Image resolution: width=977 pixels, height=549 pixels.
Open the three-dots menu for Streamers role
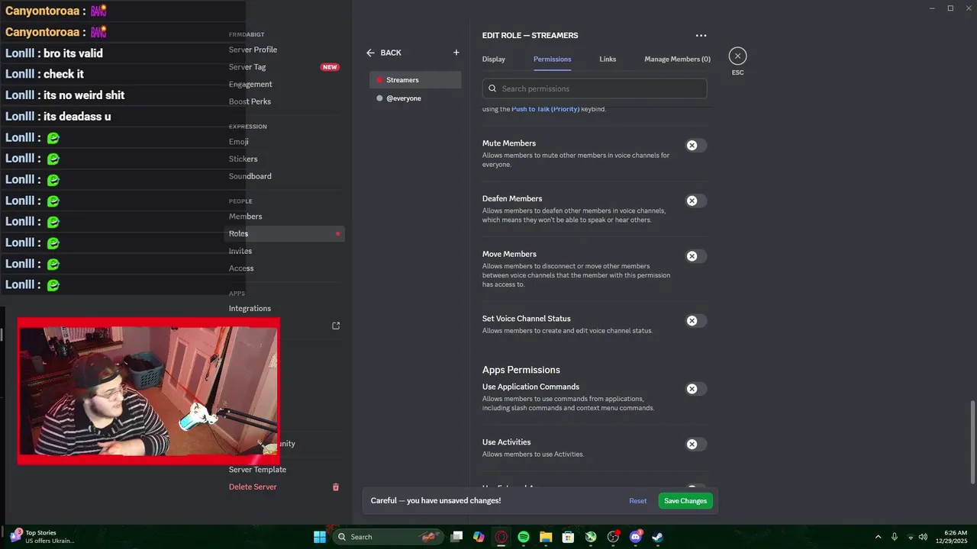701,35
